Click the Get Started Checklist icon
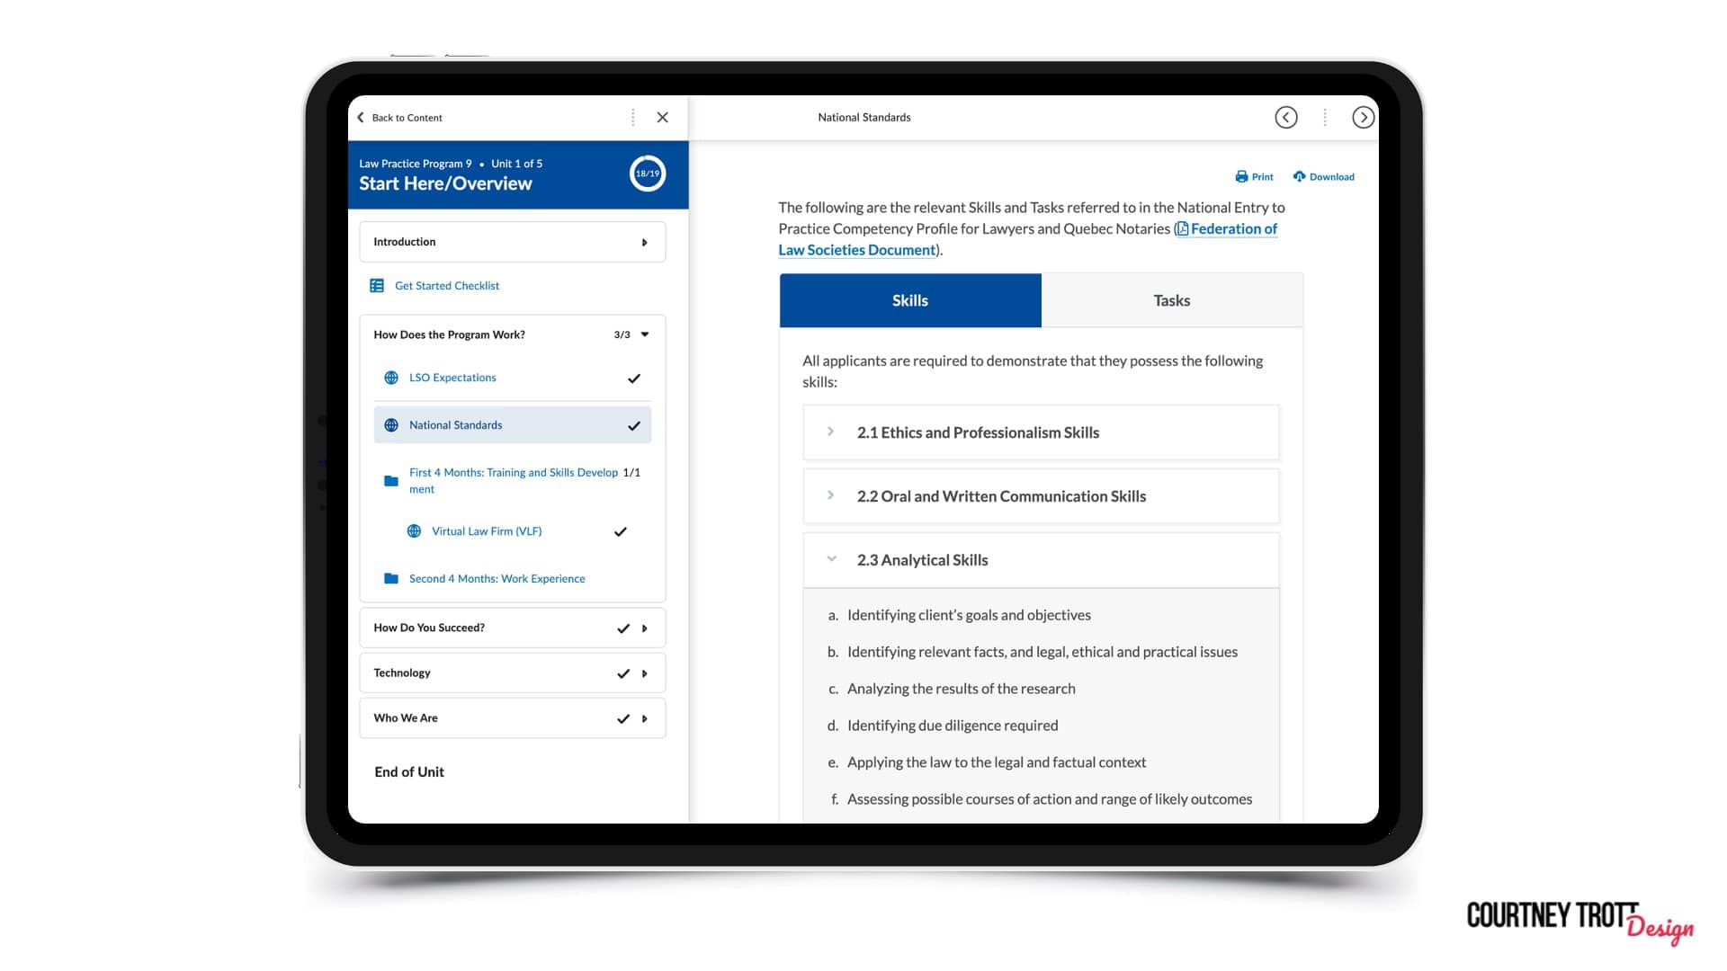 (377, 286)
